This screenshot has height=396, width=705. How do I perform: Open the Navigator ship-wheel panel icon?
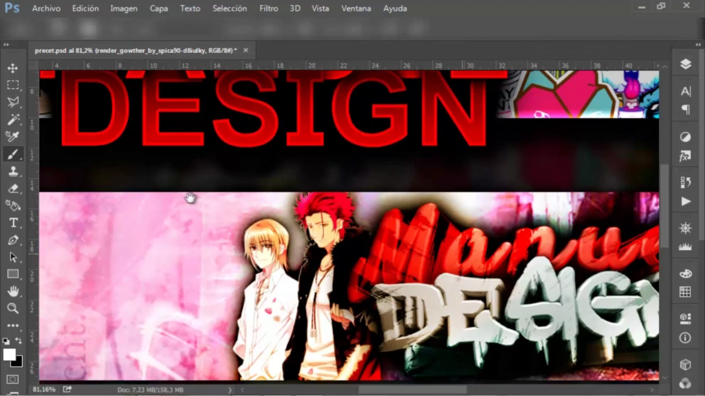[685, 228]
